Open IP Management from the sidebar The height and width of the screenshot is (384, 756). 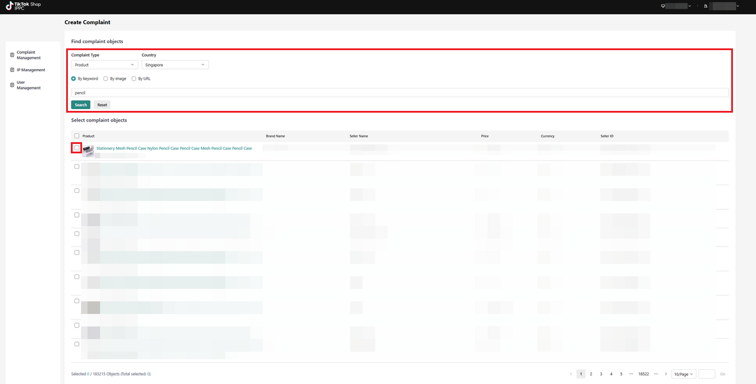click(31, 70)
